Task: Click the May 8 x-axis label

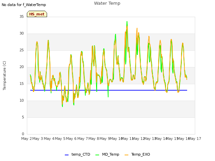Action: click(94, 139)
